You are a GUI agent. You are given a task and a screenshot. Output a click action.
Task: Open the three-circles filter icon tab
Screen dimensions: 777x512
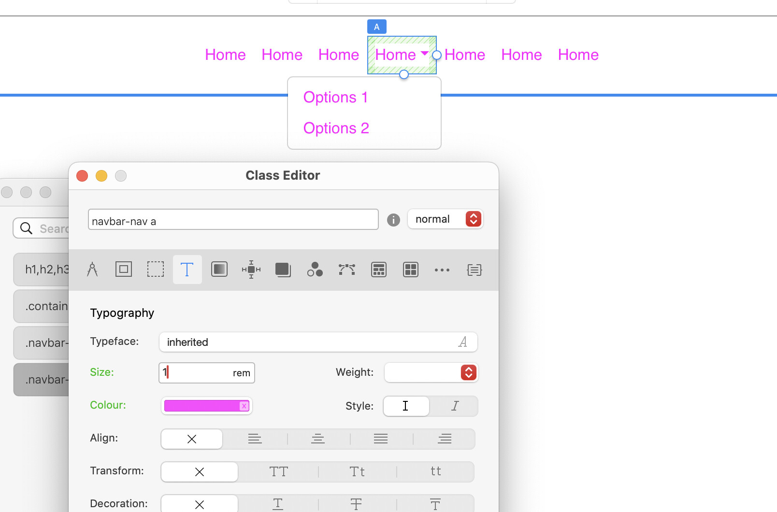click(x=315, y=270)
